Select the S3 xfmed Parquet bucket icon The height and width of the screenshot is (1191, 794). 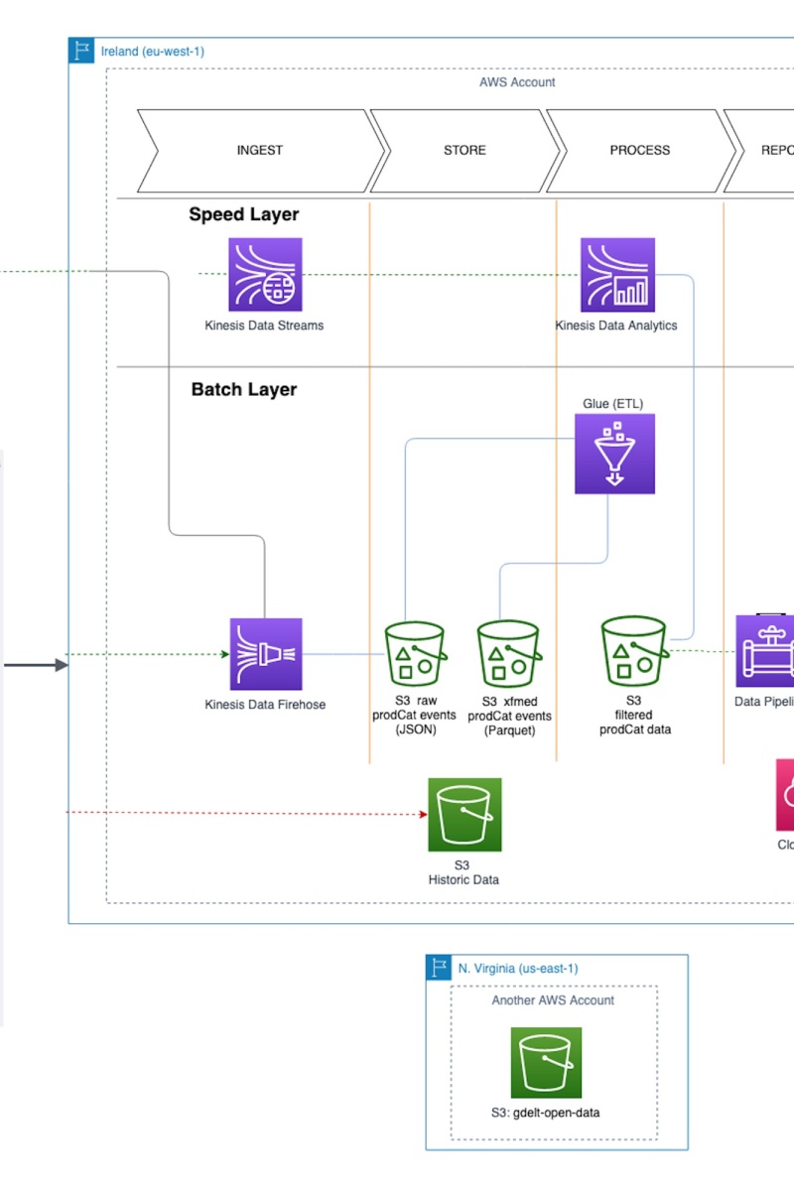point(508,652)
